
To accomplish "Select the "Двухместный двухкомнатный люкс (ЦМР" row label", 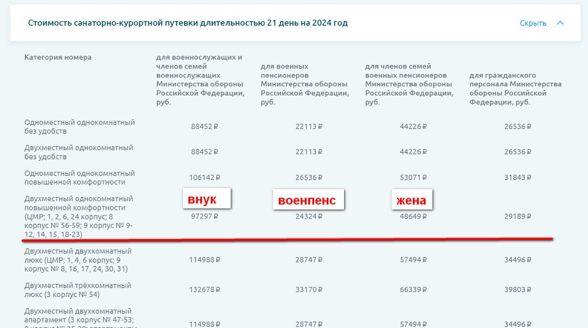I will (x=78, y=260).
